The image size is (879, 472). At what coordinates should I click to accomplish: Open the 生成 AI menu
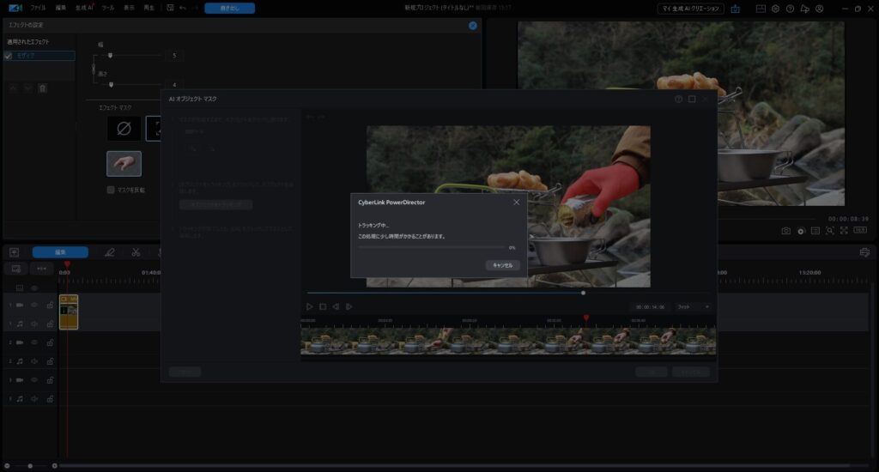pyautogui.click(x=85, y=8)
